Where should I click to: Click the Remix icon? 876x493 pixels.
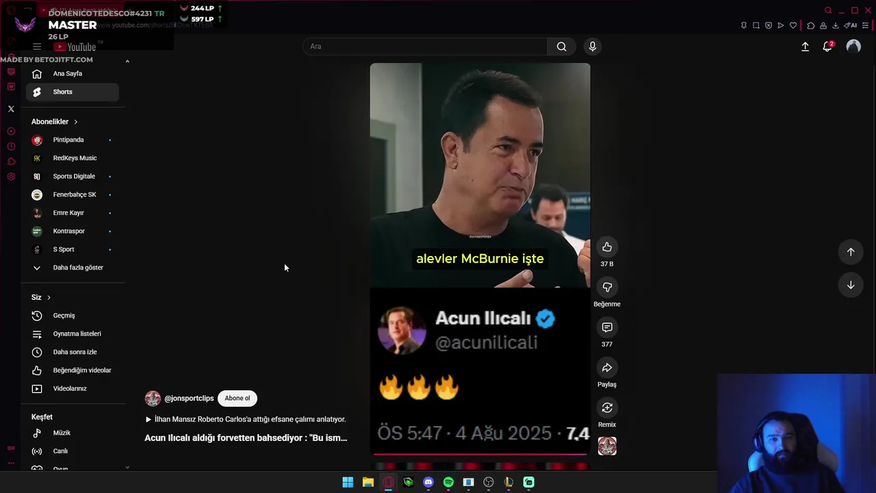[x=607, y=408]
